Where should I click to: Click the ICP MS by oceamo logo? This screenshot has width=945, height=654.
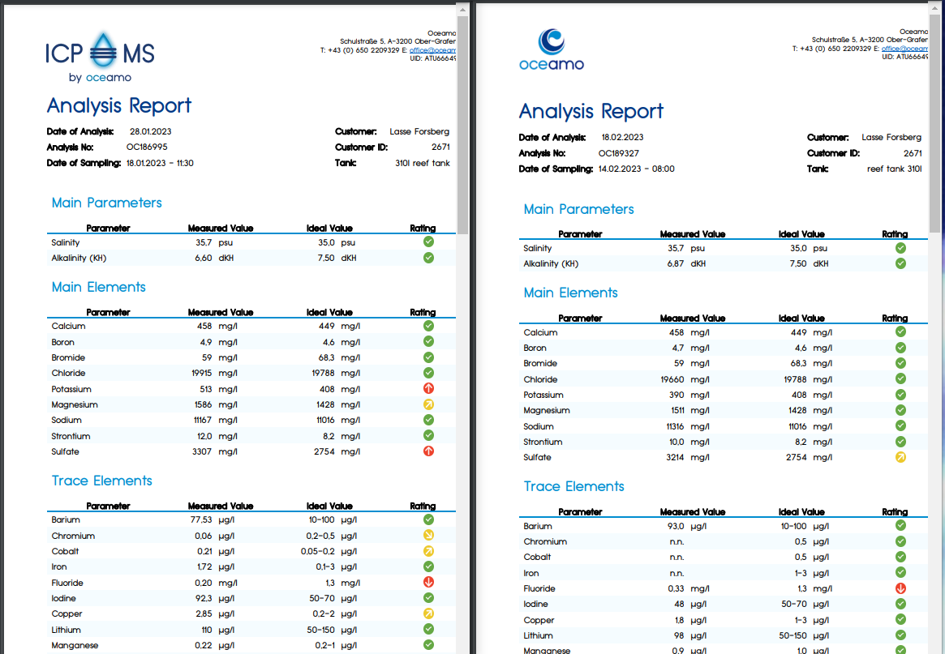pyautogui.click(x=100, y=58)
